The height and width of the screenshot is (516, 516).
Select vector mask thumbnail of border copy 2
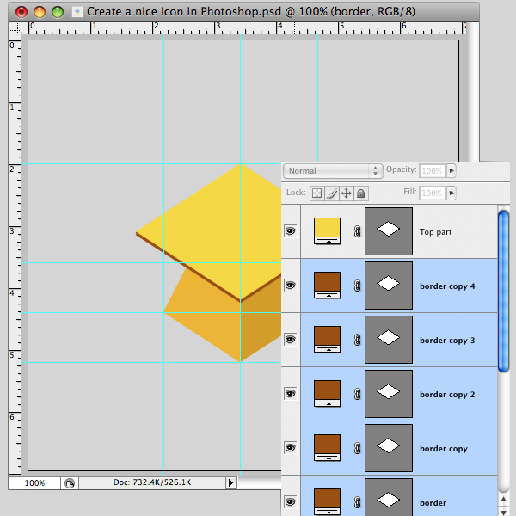click(x=389, y=394)
